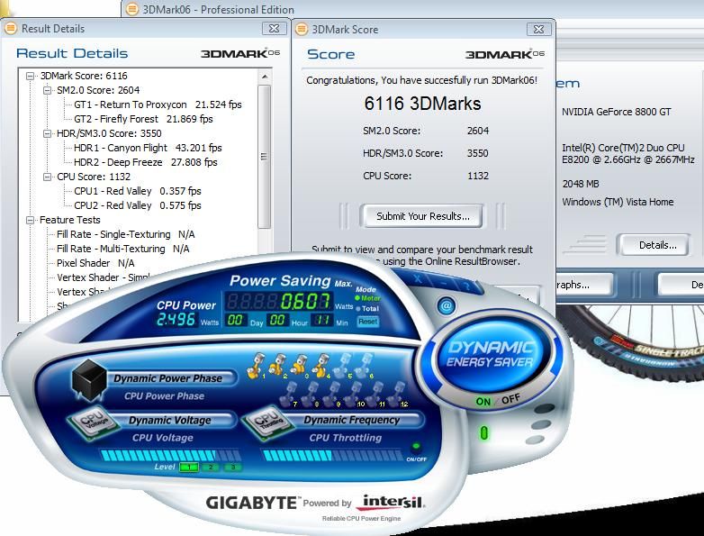Select HDR2 - Deep Freeze row
The image size is (704, 536).
(146, 162)
